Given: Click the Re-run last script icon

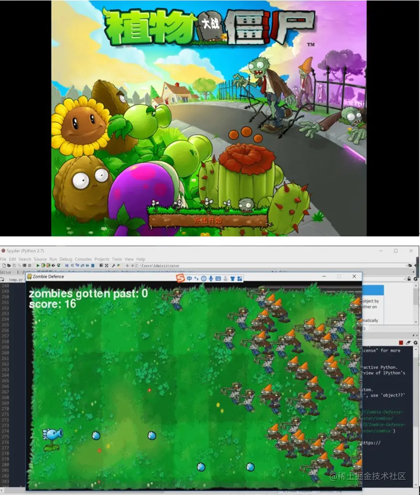Looking at the screenshot, I should [x=59, y=266].
